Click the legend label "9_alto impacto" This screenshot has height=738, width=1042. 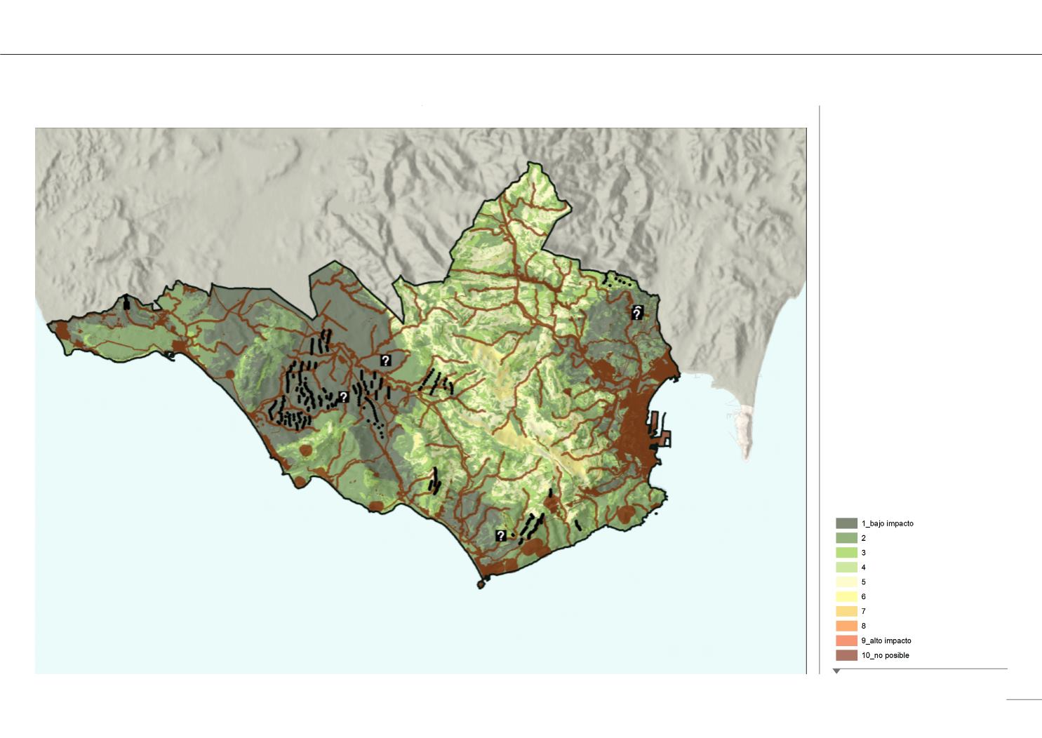pyautogui.click(x=886, y=641)
